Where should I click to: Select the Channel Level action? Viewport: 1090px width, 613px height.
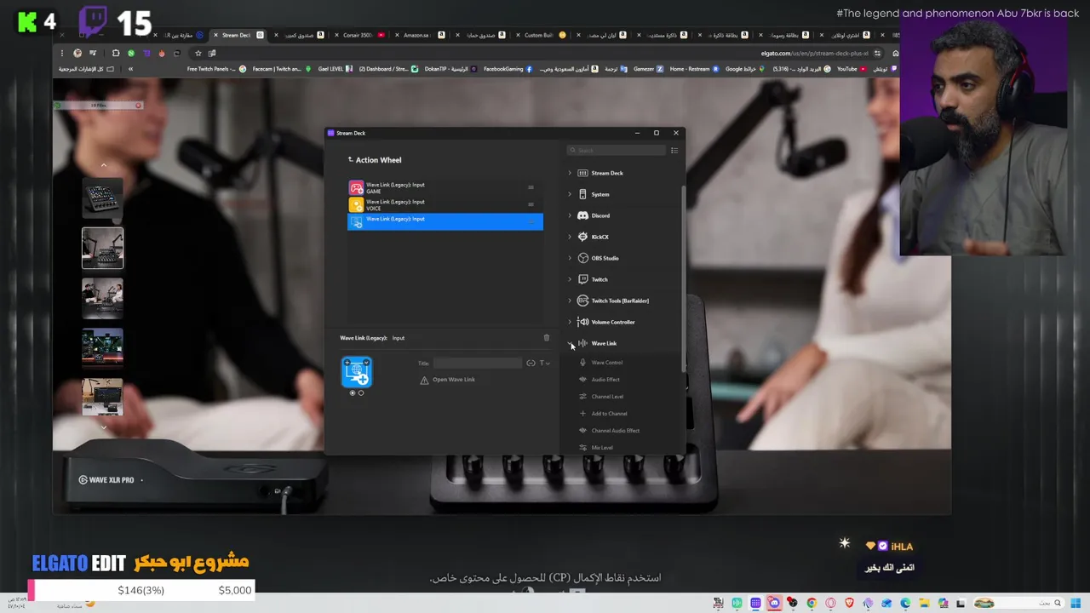(607, 397)
